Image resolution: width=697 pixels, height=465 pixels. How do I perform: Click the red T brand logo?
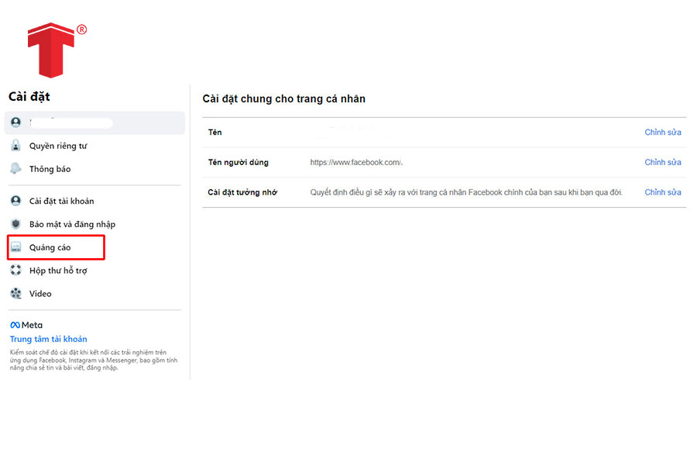(x=52, y=50)
